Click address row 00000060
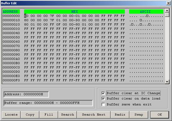This screenshot has width=172, height=121. (x=83, y=42)
